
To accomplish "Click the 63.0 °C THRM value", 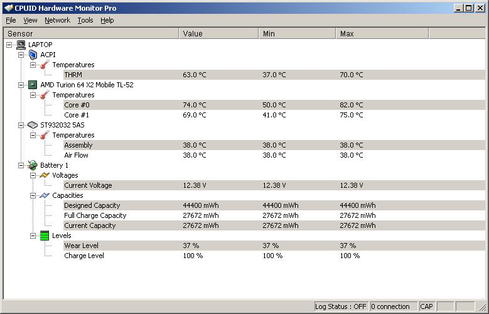I will click(x=195, y=75).
